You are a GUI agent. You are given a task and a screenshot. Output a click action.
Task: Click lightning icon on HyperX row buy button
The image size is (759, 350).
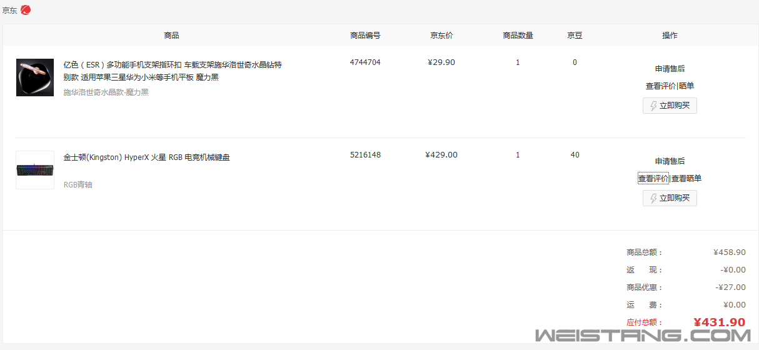(x=653, y=198)
